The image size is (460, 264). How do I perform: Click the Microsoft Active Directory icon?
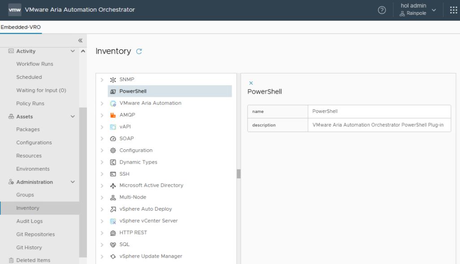pos(113,186)
